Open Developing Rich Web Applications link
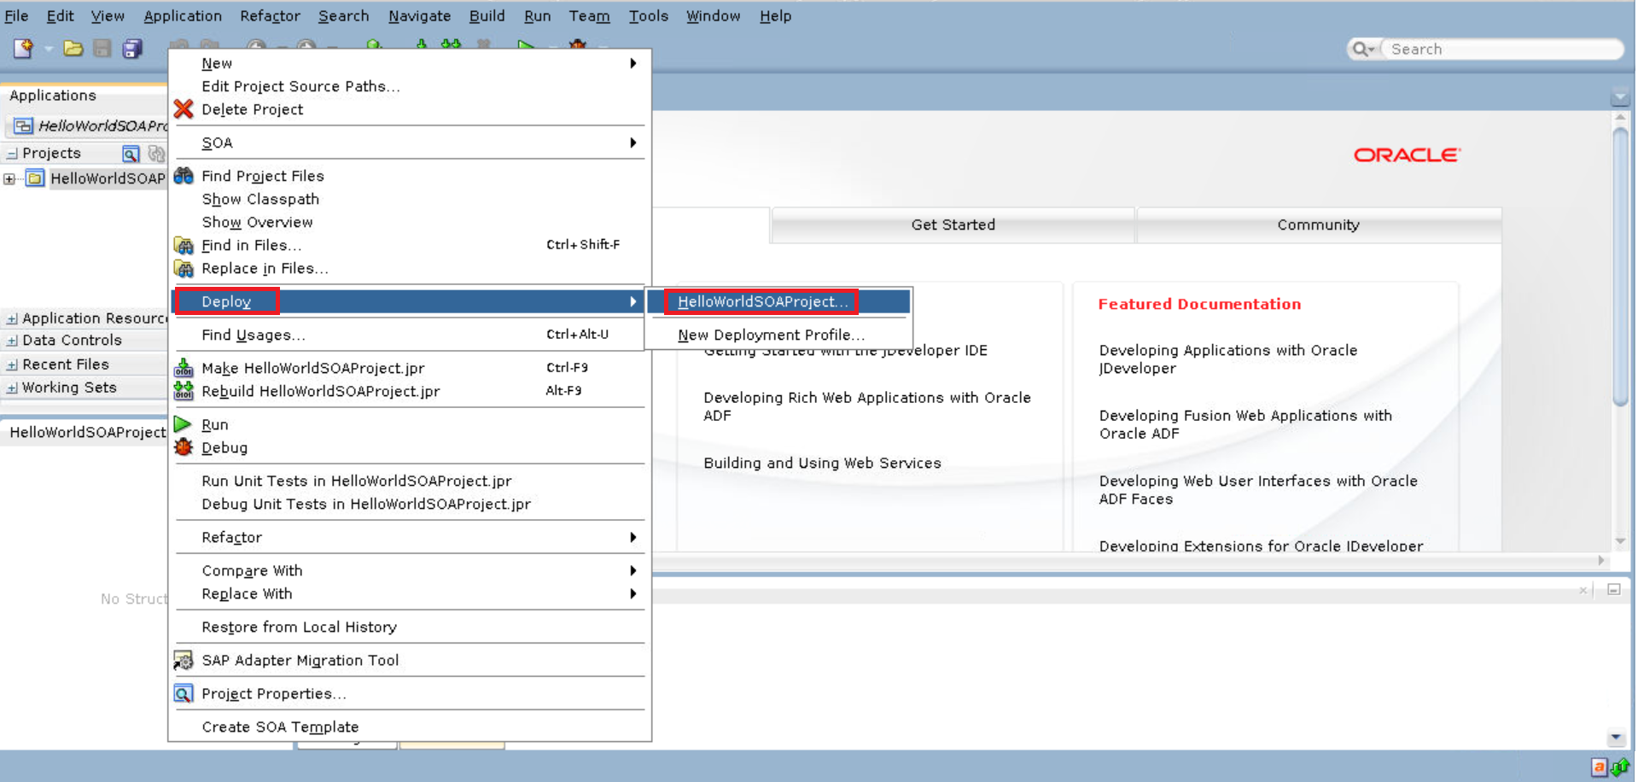Viewport: 1638px width, 782px height. [867, 406]
